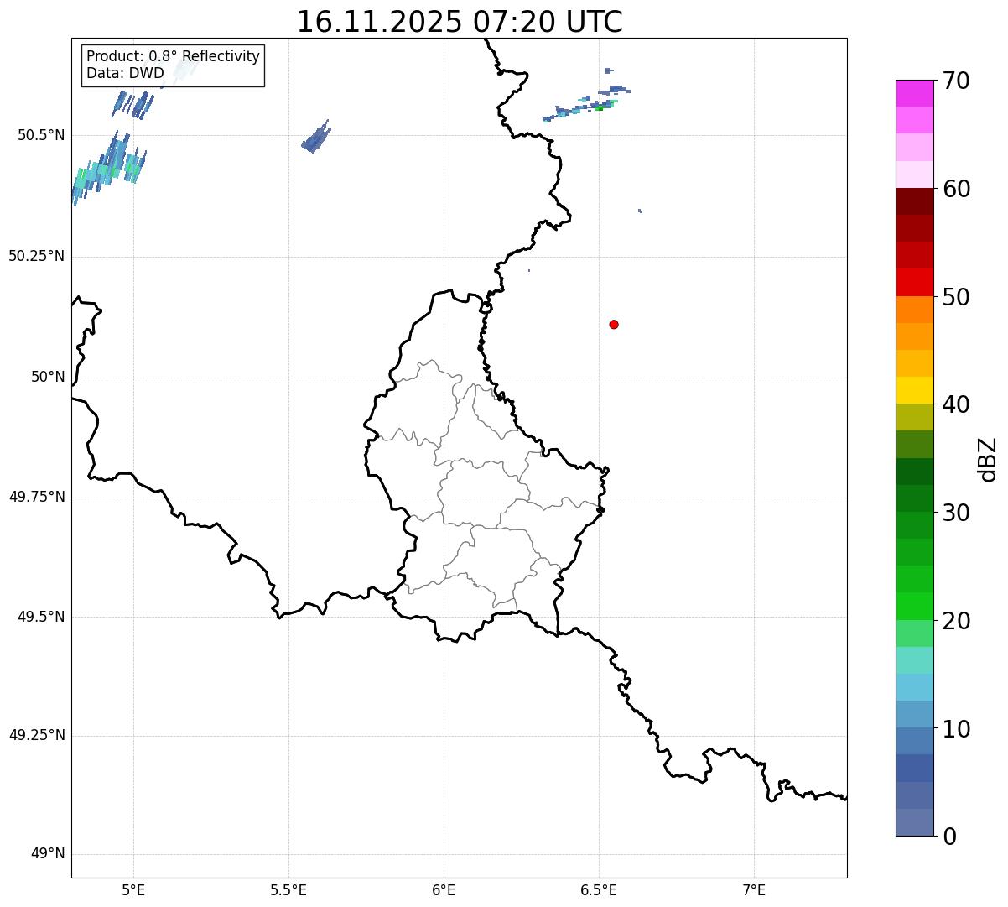Select the 7°E longitude tick label

click(755, 889)
